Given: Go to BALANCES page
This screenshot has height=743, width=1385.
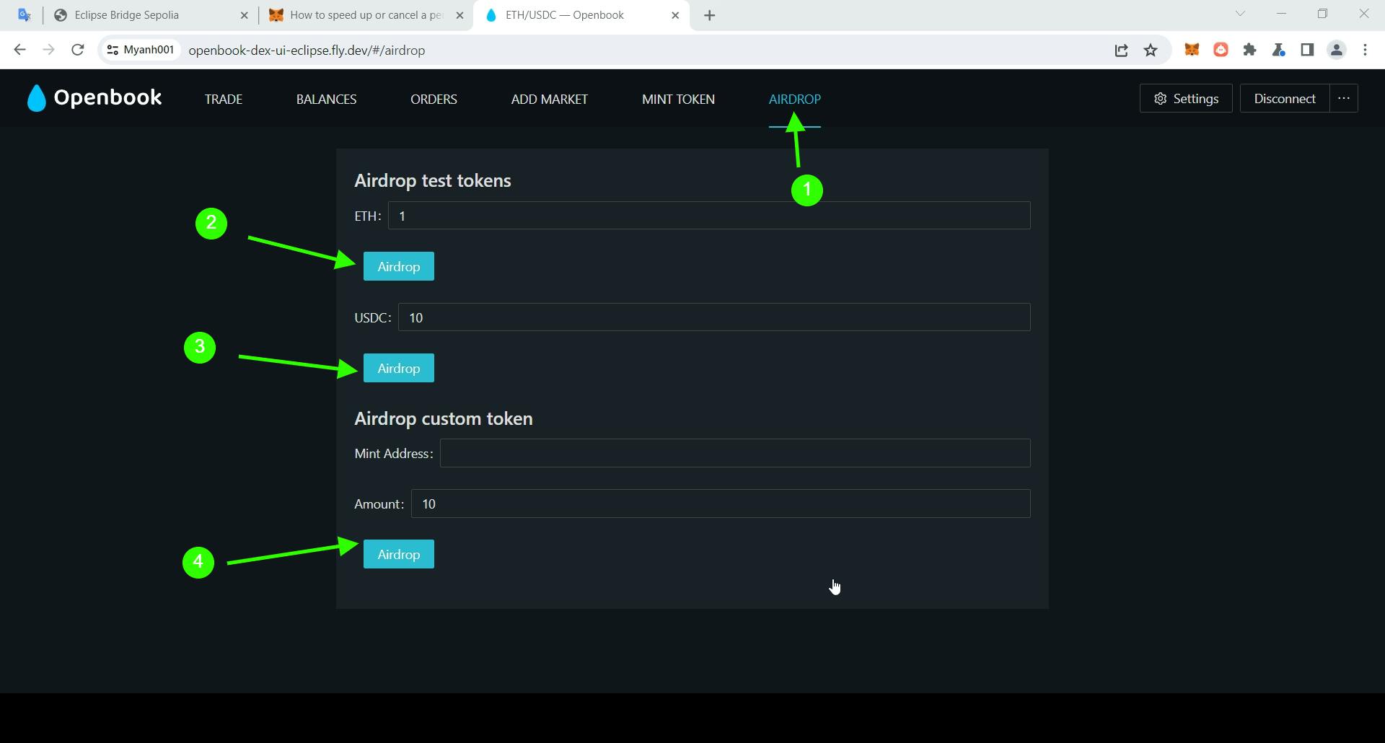Looking at the screenshot, I should (326, 99).
